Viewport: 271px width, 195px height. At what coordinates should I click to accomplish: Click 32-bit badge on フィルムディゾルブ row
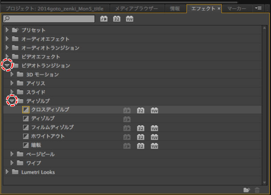pyautogui.click(x=141, y=128)
